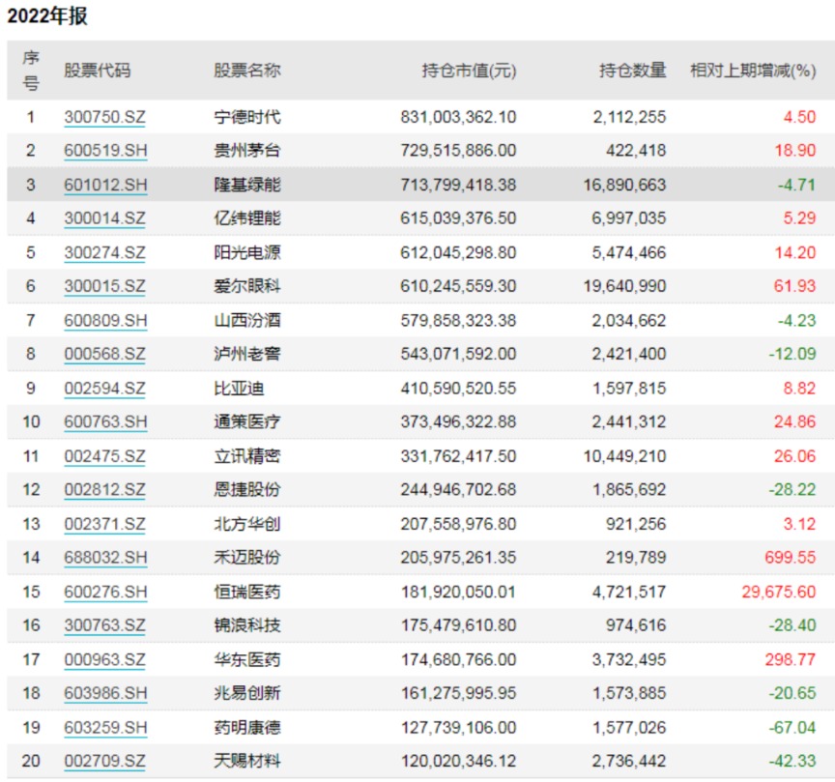Click stock code 300015.SZ
The image size is (835, 782).
point(104,286)
